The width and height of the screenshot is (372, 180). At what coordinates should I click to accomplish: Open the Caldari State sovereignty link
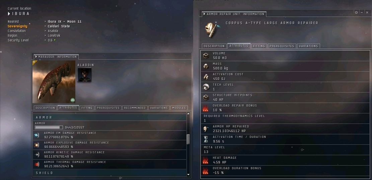[59, 26]
